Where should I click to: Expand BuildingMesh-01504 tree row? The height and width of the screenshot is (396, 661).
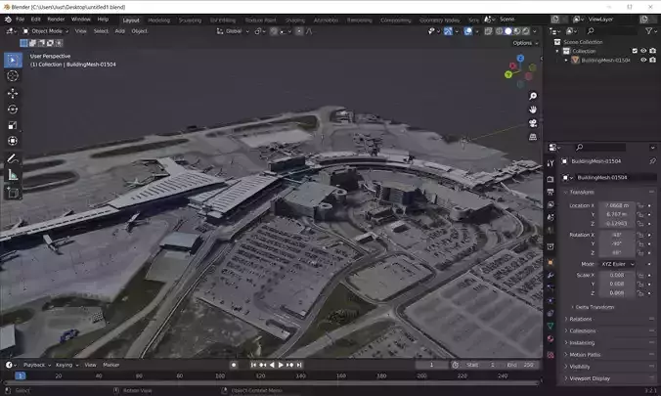(x=566, y=61)
